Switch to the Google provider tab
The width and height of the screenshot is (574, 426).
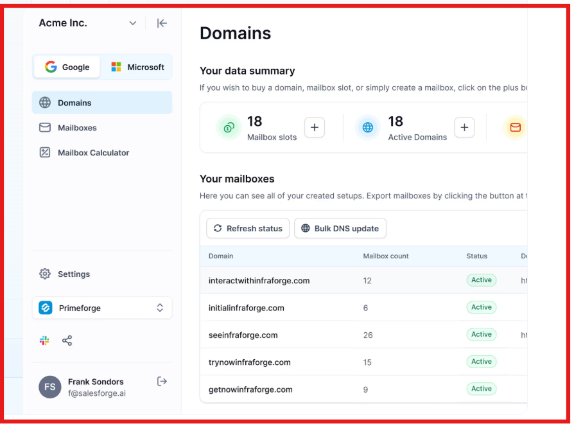(x=67, y=67)
